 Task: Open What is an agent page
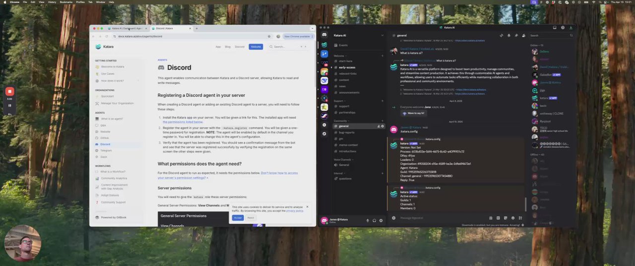[112, 119]
